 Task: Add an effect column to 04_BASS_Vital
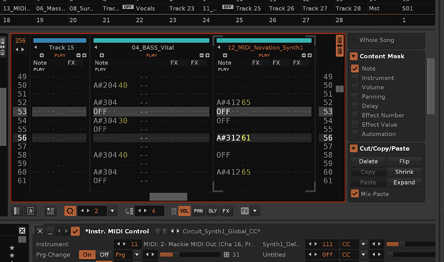(x=207, y=55)
